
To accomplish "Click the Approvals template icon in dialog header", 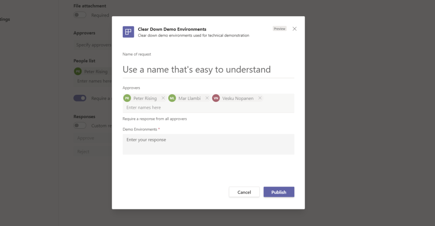I will pos(128,32).
